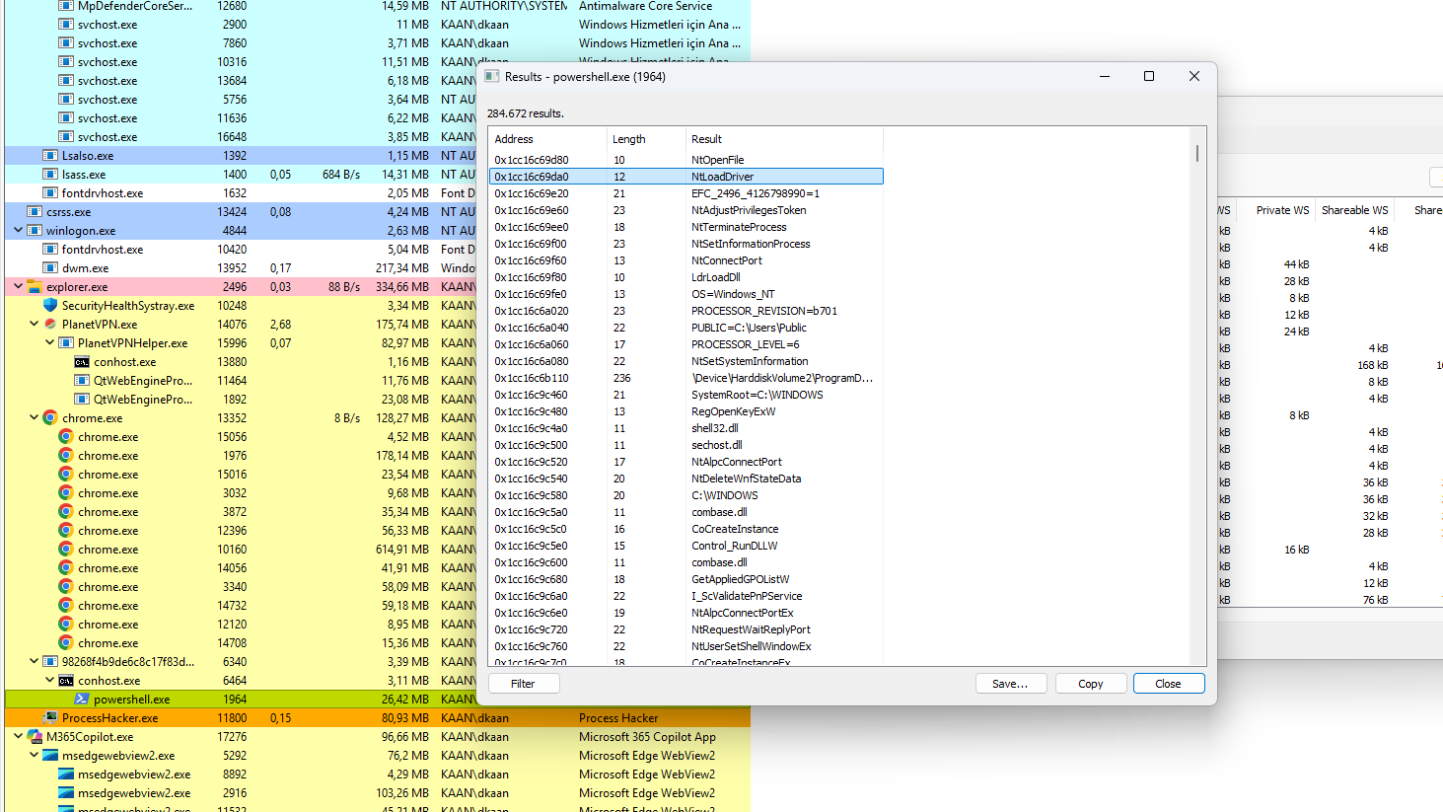Copy the selected results
The height and width of the screenshot is (812, 1443).
[1091, 684]
